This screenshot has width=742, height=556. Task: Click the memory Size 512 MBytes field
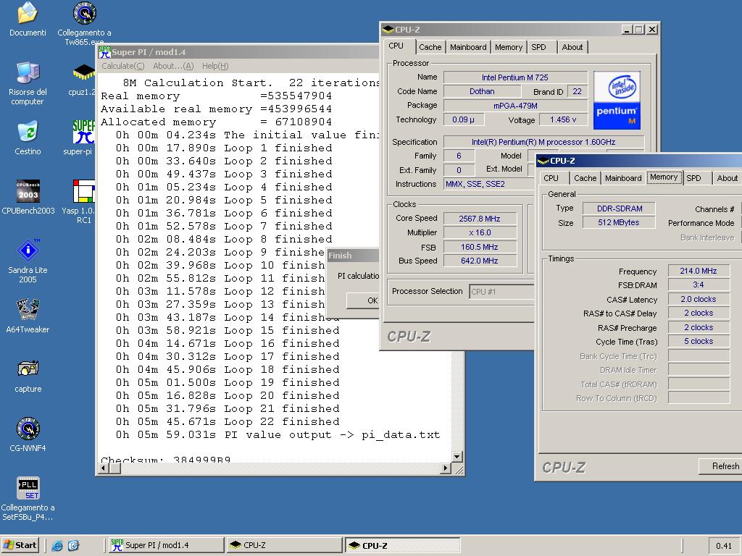pyautogui.click(x=620, y=222)
